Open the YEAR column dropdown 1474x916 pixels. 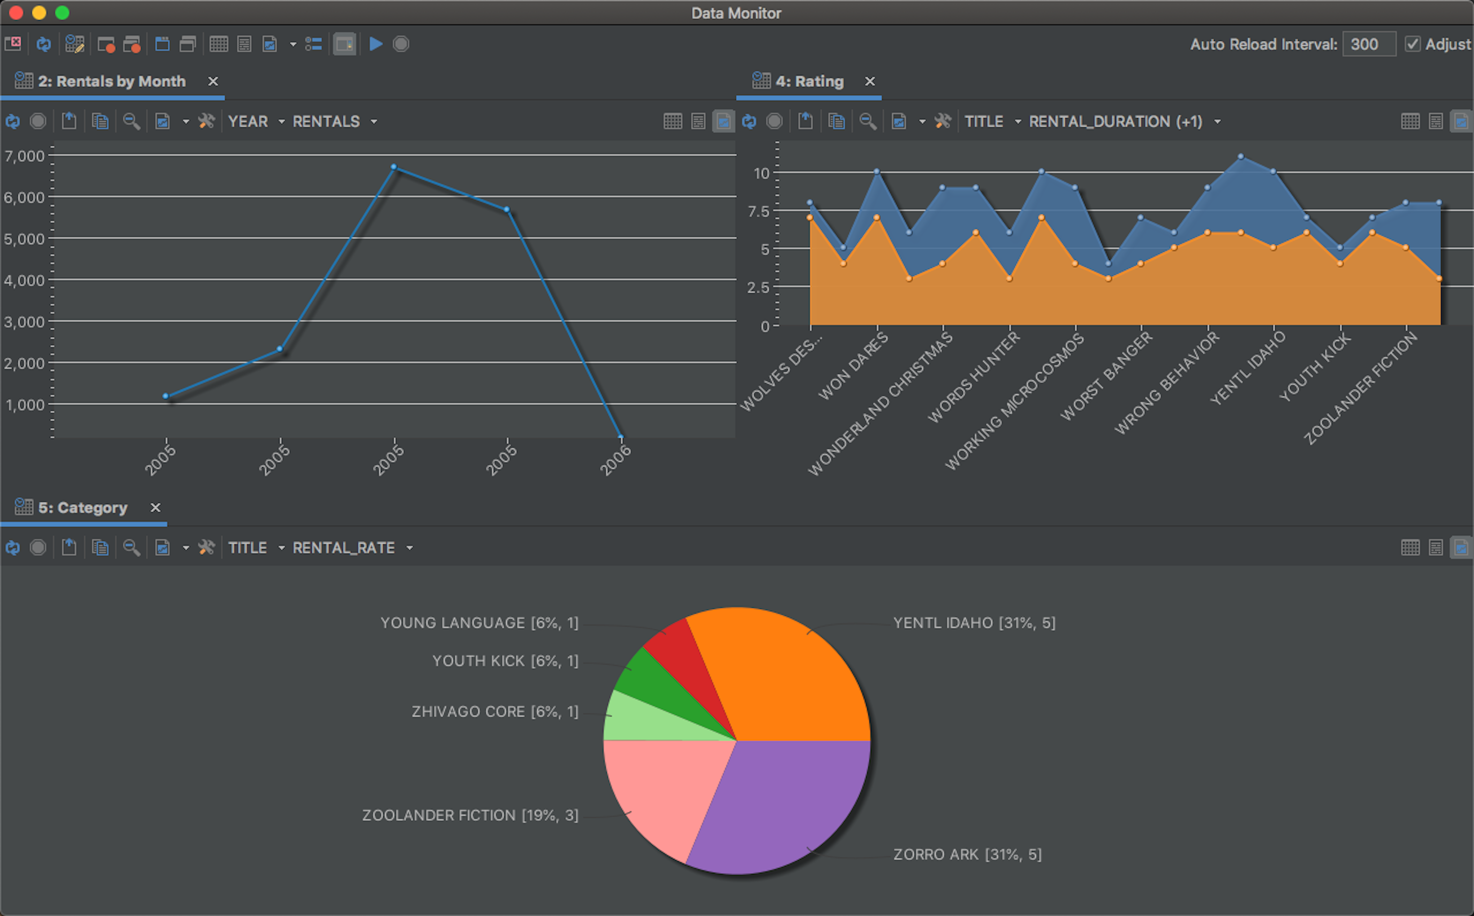[x=281, y=121]
